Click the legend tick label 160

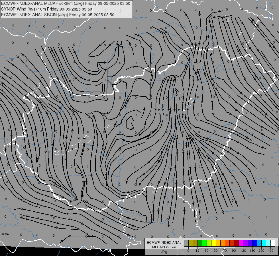tap(252, 251)
